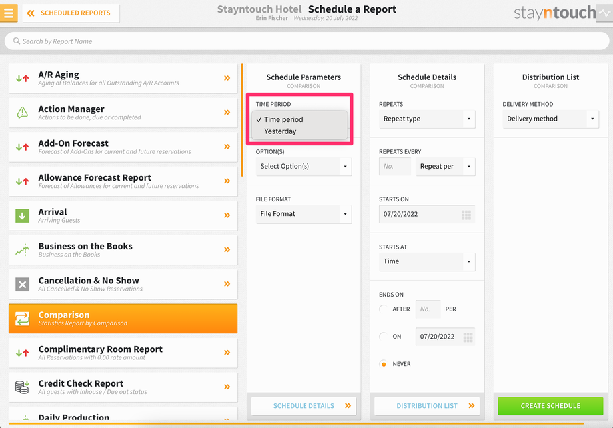This screenshot has height=428, width=613.
Task: Click the Action Manager warning triangle icon
Action: 22,113
